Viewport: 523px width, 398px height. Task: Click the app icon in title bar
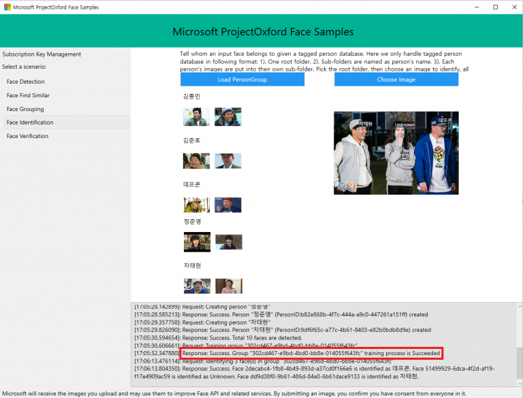click(x=7, y=7)
